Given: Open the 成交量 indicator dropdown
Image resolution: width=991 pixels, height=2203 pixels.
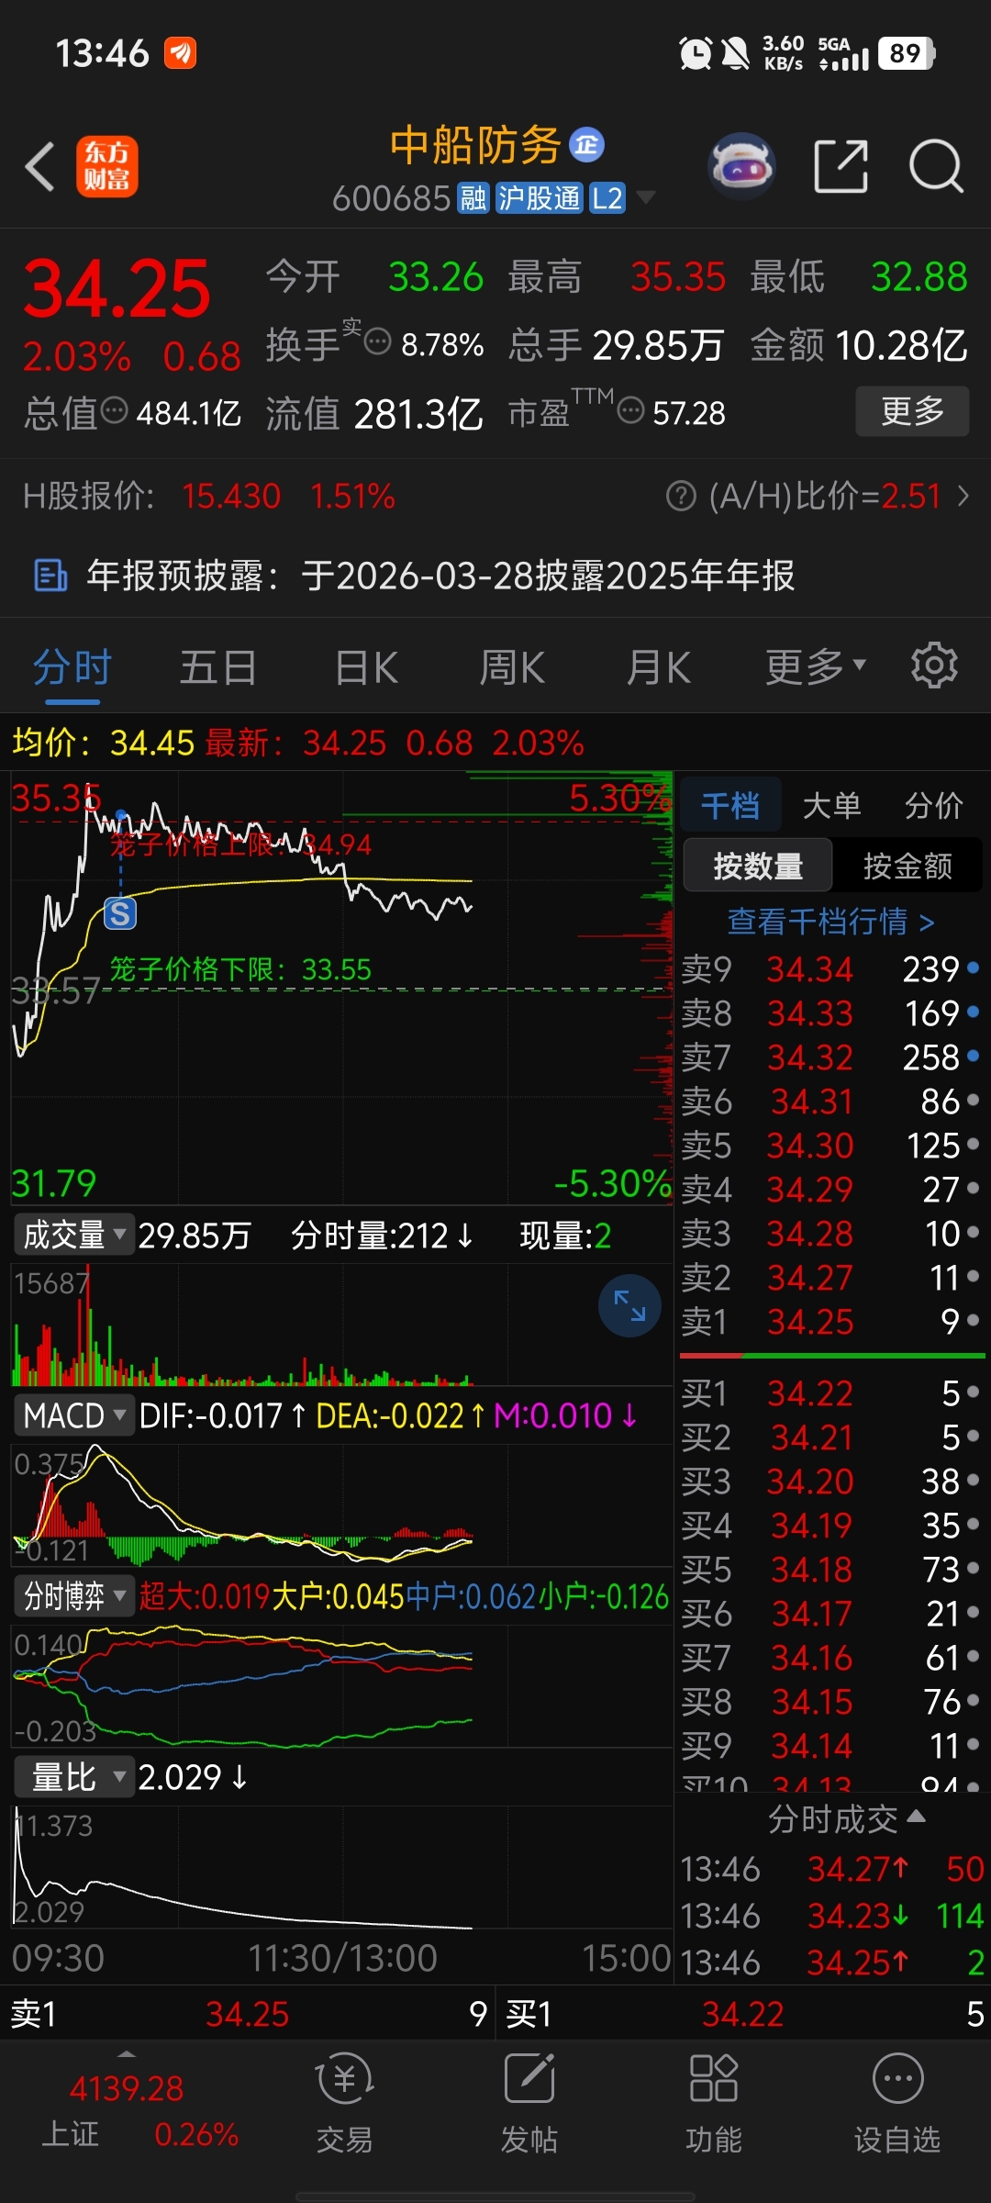Looking at the screenshot, I should tap(73, 1235).
